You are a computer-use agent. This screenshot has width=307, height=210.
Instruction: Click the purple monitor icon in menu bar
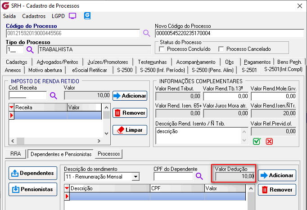pyautogui.click(x=72, y=16)
